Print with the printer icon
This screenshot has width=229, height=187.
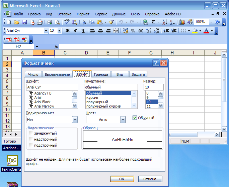[49, 22]
